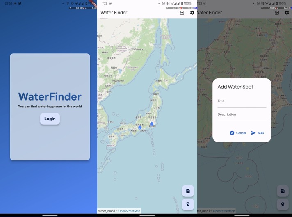Select the water drop marker near Tokyo

152,124
